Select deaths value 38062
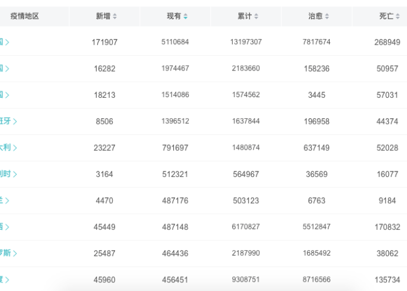Screen dimensions: 407x291 (387, 253)
